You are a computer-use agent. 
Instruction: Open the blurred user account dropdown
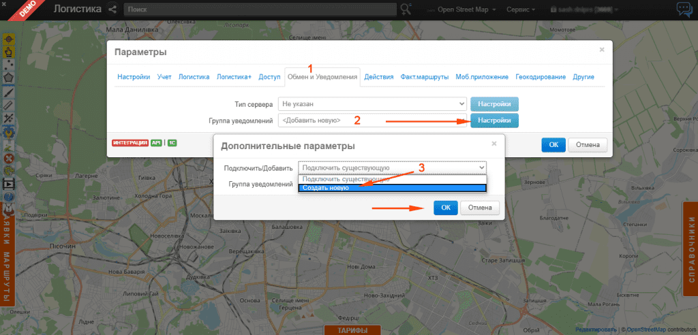tap(584, 10)
